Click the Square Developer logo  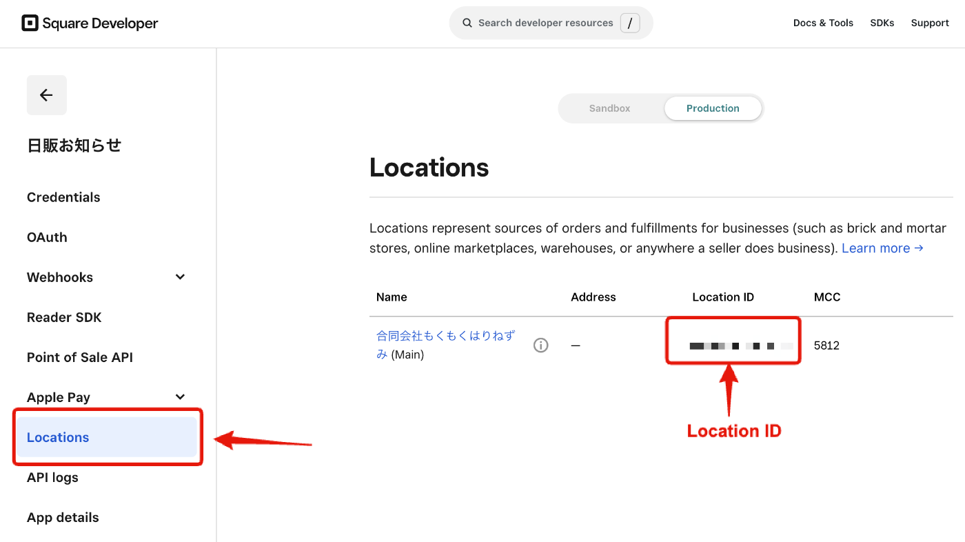pos(89,23)
